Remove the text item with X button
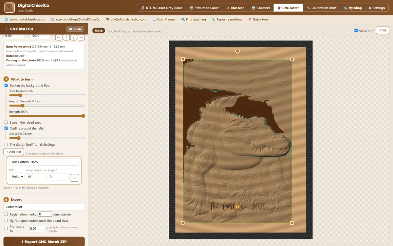 [74, 178]
